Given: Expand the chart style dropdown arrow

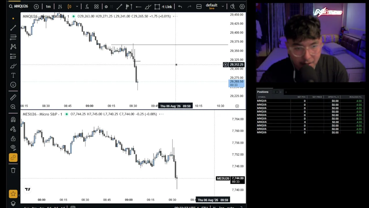Looking at the screenshot, I should pyautogui.click(x=77, y=6).
